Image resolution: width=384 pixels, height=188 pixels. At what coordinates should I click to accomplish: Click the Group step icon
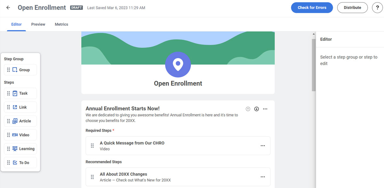tap(15, 70)
